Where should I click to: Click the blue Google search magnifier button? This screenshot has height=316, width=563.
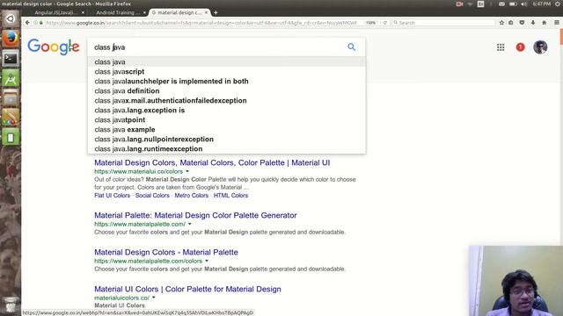352,47
